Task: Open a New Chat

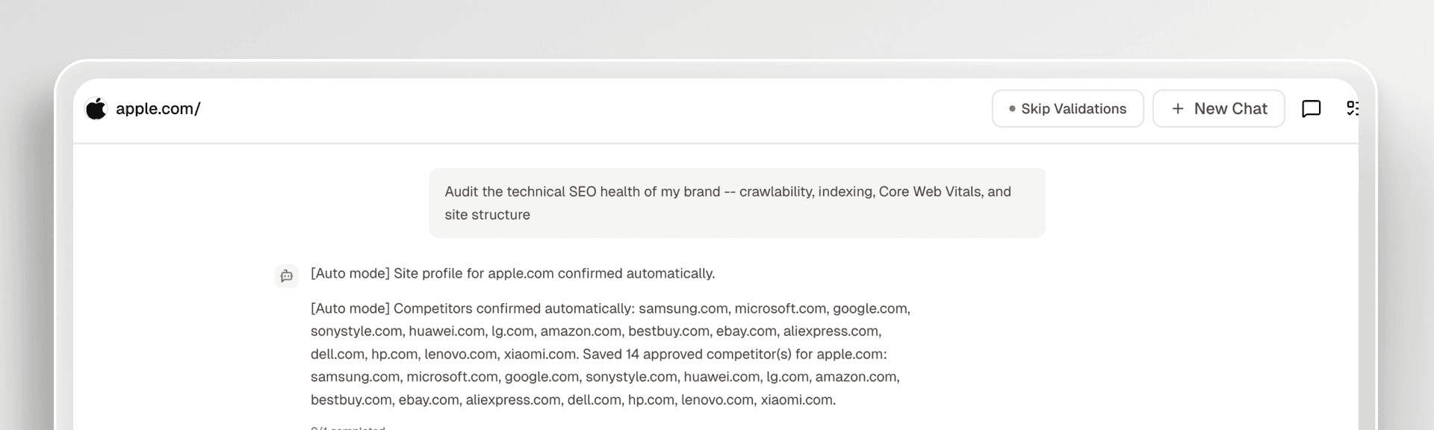Action: [x=1218, y=109]
